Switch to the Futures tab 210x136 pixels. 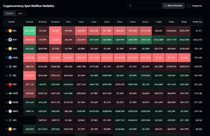pyautogui.click(x=10, y=13)
